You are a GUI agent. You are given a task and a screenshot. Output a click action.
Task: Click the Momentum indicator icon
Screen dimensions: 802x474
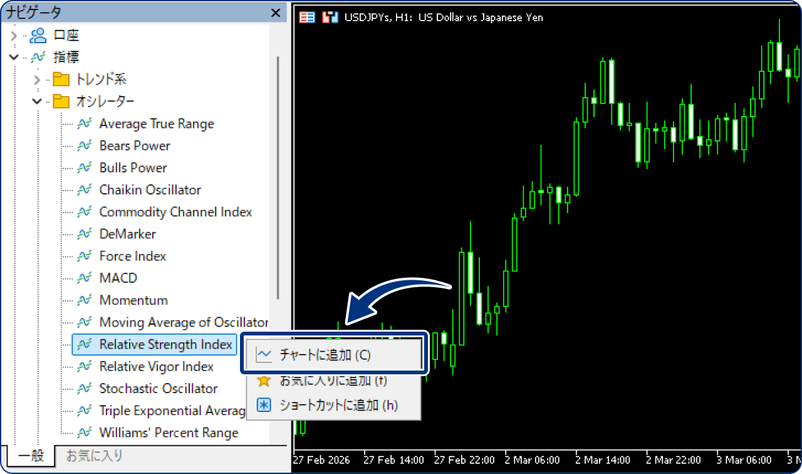tap(85, 300)
